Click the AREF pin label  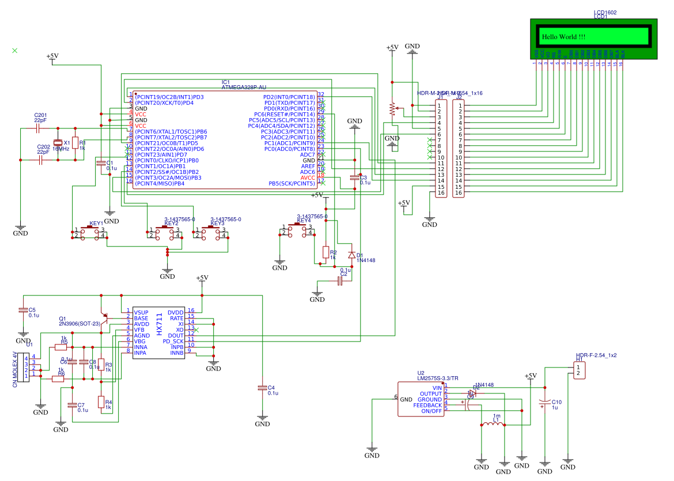[x=308, y=166]
